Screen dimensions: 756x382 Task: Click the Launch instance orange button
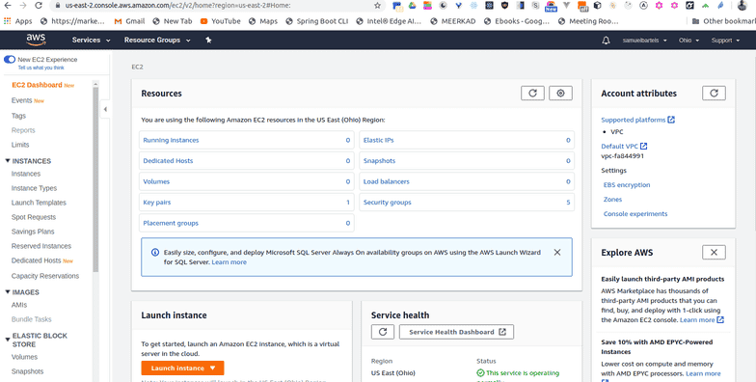(182, 368)
